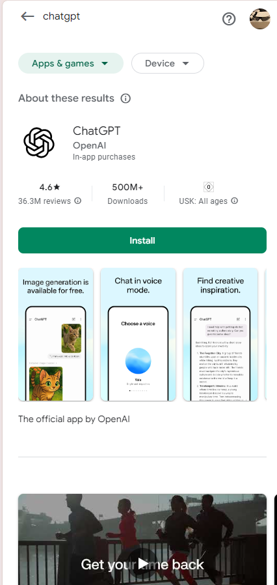Open the ChatGPT app title link
The width and height of the screenshot is (277, 585).
(97, 131)
